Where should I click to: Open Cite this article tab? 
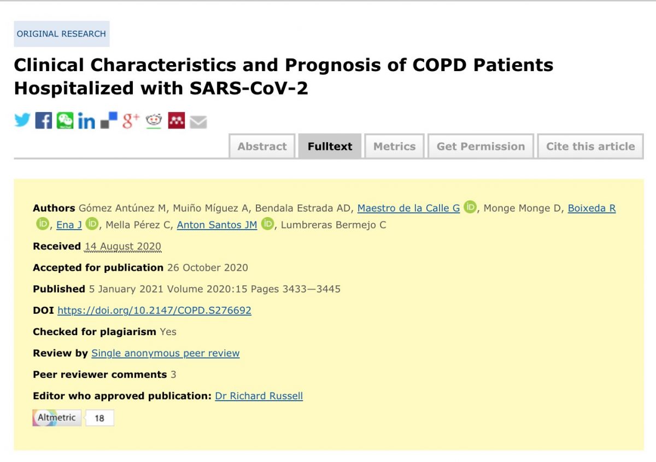[x=590, y=147]
